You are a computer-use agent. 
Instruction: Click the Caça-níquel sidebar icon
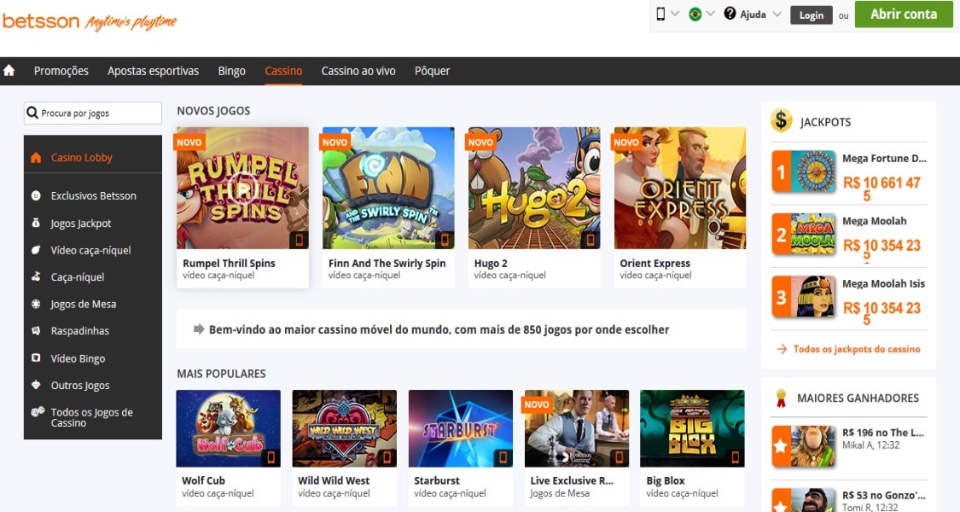click(36, 276)
